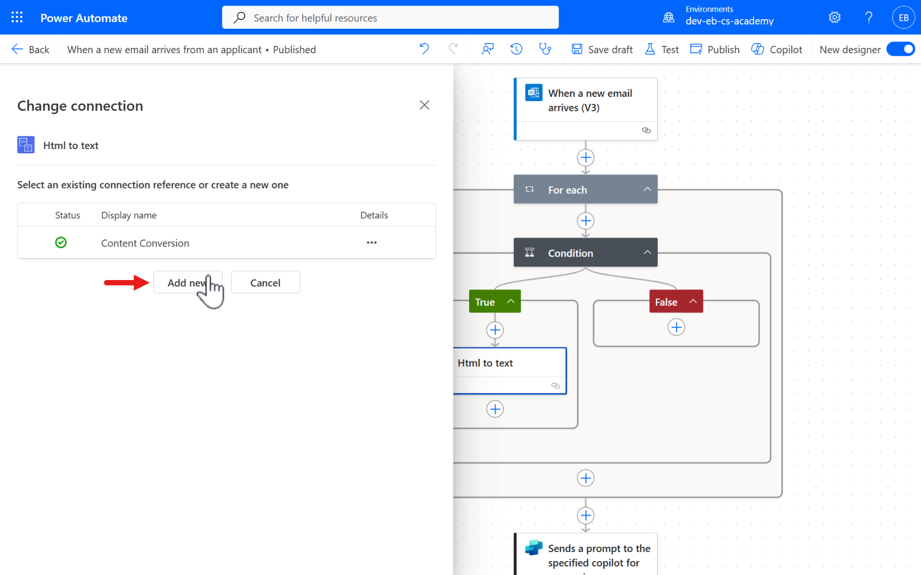
Task: Open the Environments picker globe icon
Action: click(668, 18)
